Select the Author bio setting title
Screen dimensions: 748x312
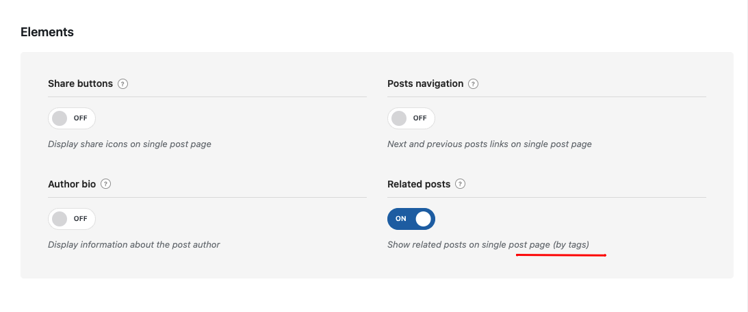tap(72, 184)
